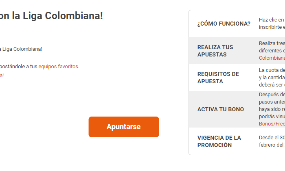
Task: Click the 'postándole a tus' sentence text
Action: click(18, 67)
